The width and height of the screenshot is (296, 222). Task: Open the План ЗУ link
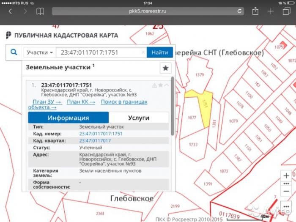(47, 102)
